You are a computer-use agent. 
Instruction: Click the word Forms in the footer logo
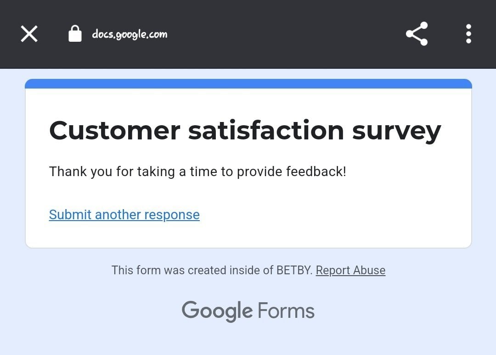pos(286,311)
